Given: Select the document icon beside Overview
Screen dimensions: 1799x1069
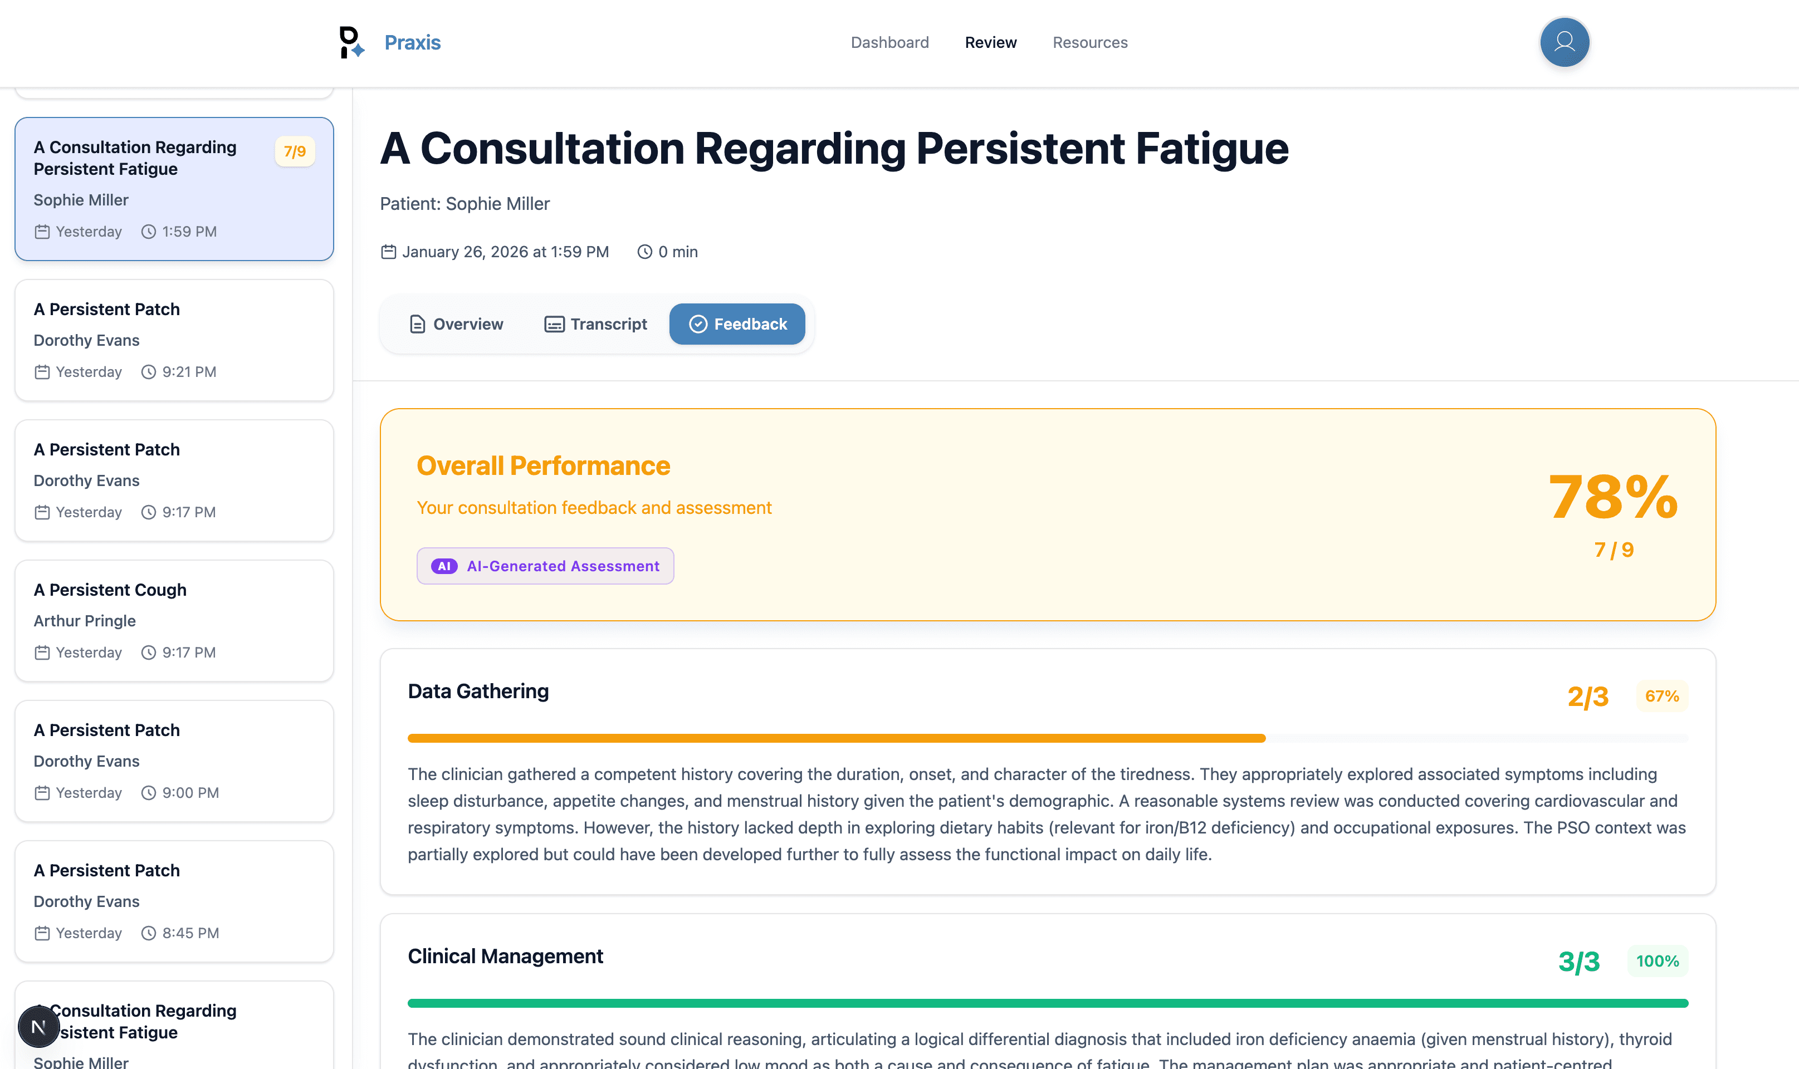Looking at the screenshot, I should coord(417,324).
